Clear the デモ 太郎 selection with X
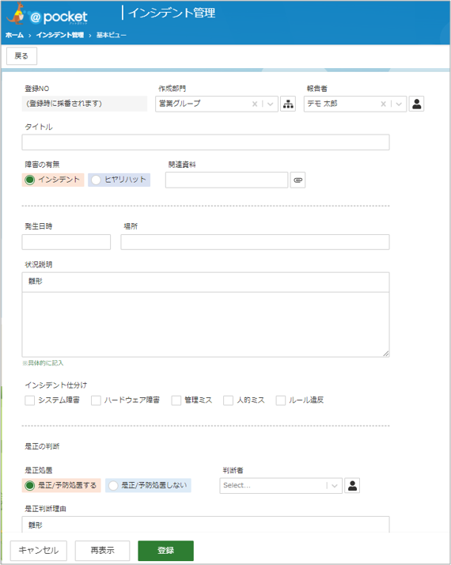This screenshot has width=451, height=565. coord(383,104)
